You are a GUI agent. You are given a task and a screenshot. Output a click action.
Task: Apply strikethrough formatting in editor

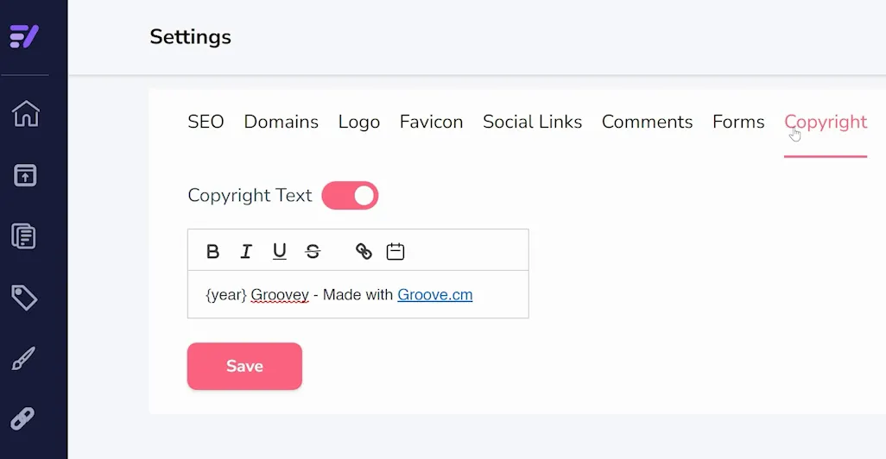pos(313,251)
